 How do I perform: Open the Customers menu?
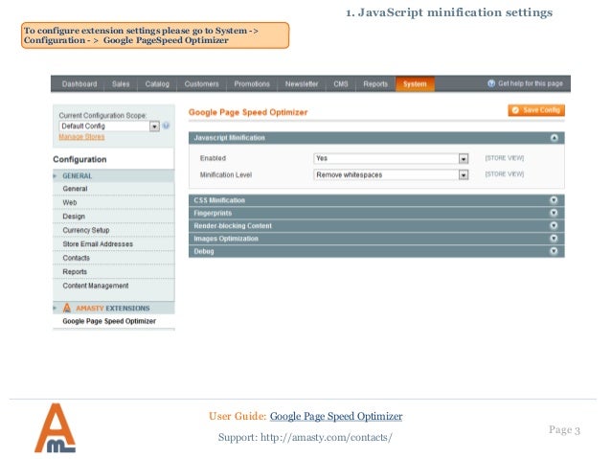[x=201, y=83]
